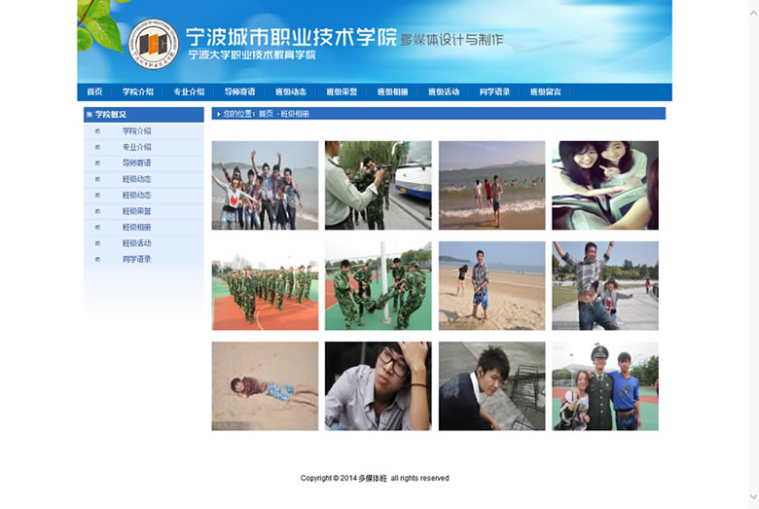
Task: Open the group beach jumping photo
Action: click(265, 185)
